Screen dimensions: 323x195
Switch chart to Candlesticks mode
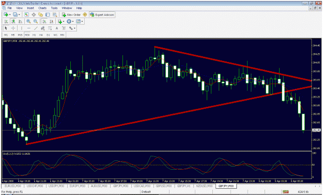[x=13, y=21]
